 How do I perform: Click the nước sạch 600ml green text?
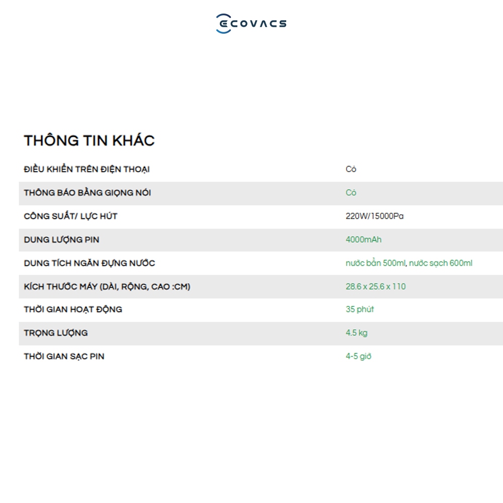pyautogui.click(x=441, y=263)
